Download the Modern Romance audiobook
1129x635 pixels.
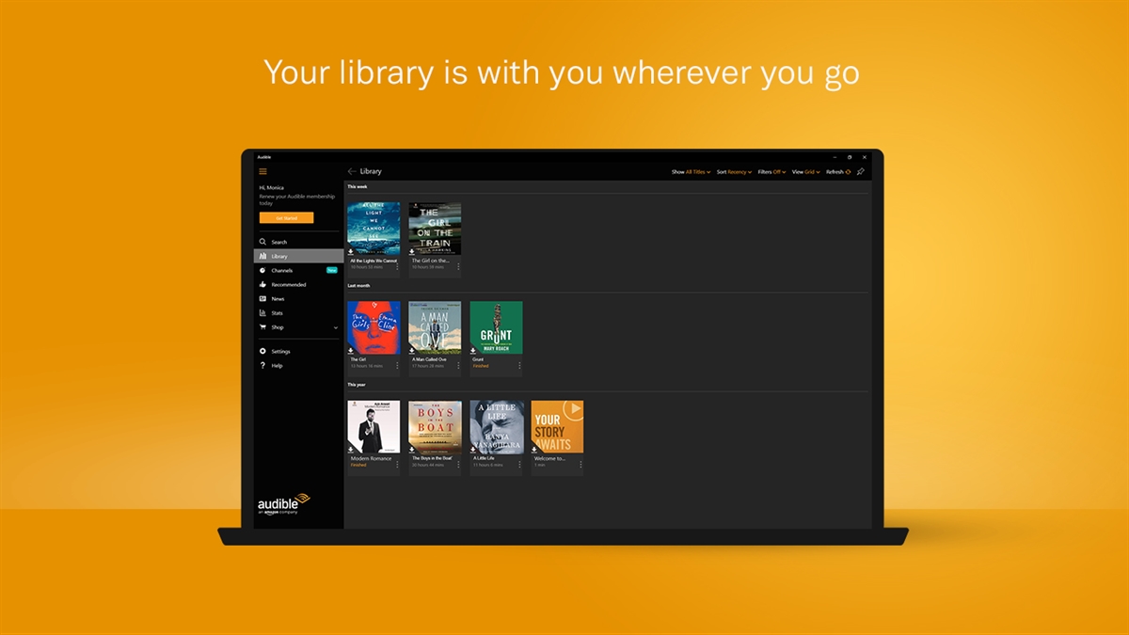point(351,450)
